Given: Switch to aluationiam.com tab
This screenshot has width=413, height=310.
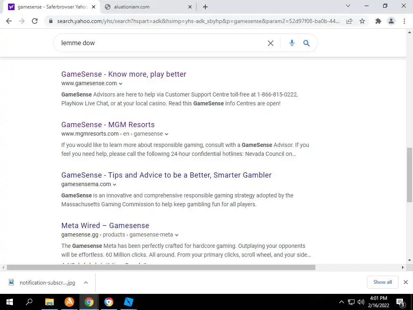Looking at the screenshot, I should (x=148, y=7).
